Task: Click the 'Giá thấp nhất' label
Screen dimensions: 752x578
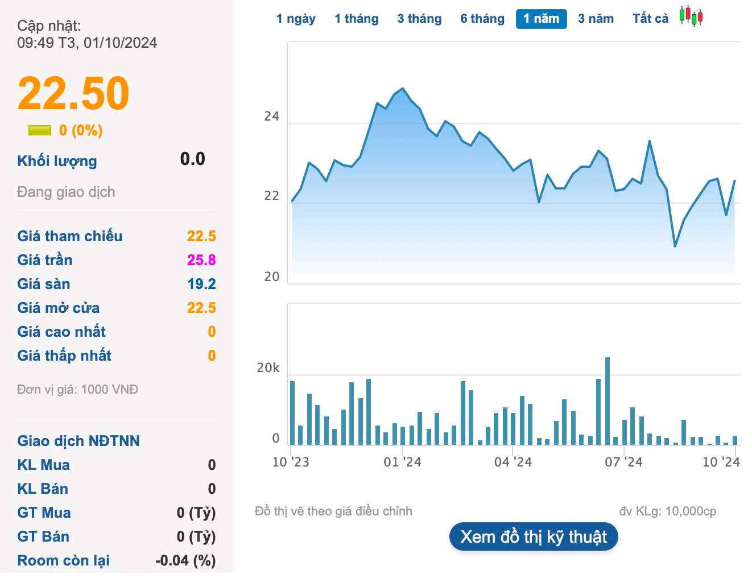Action: [x=64, y=356]
